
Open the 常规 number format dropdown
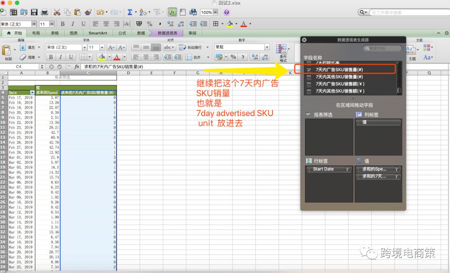click(267, 47)
